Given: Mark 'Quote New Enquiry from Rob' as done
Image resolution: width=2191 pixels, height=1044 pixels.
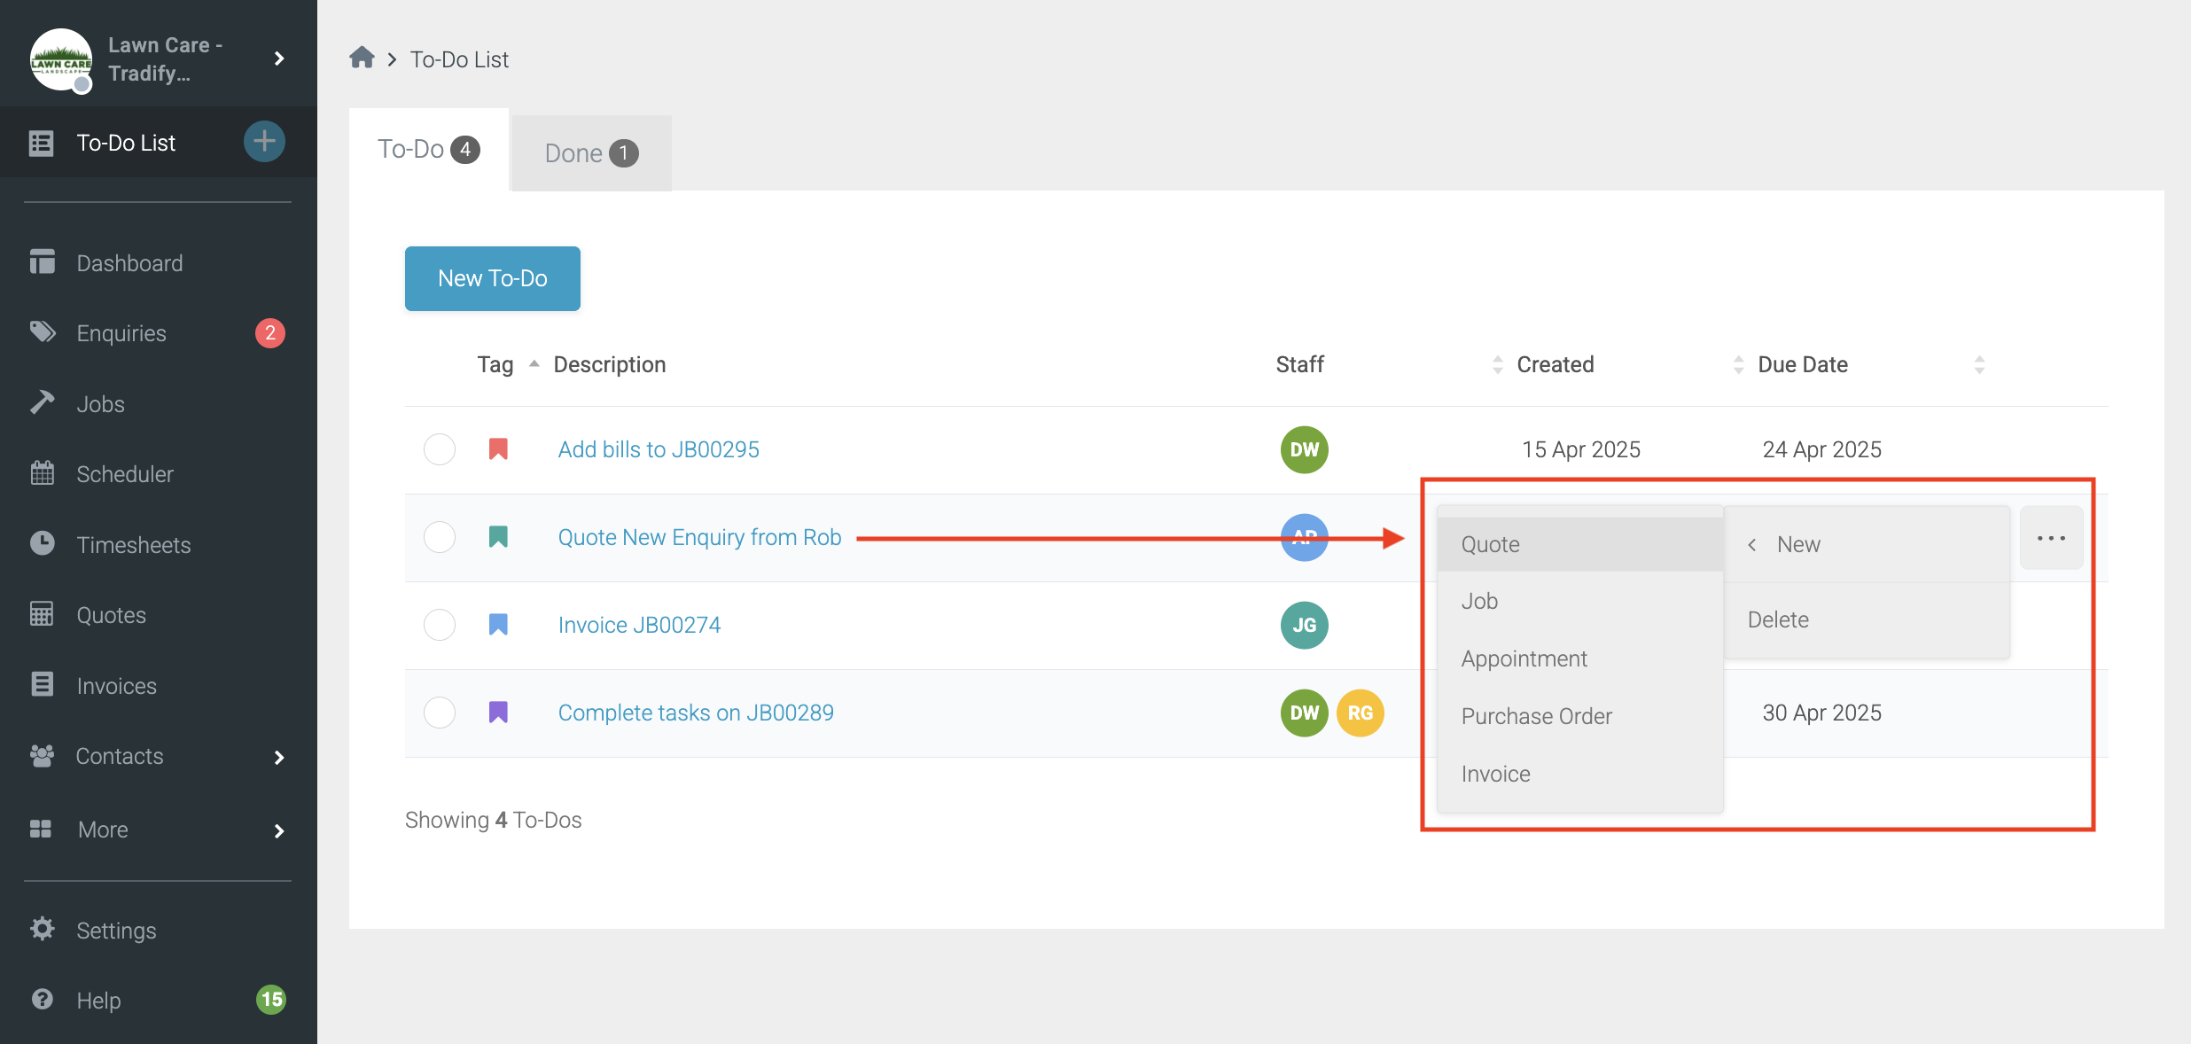Looking at the screenshot, I should click(440, 537).
